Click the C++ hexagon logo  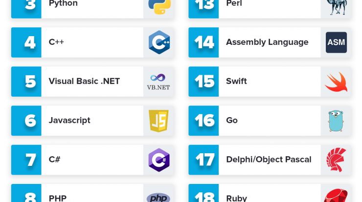[159, 42]
